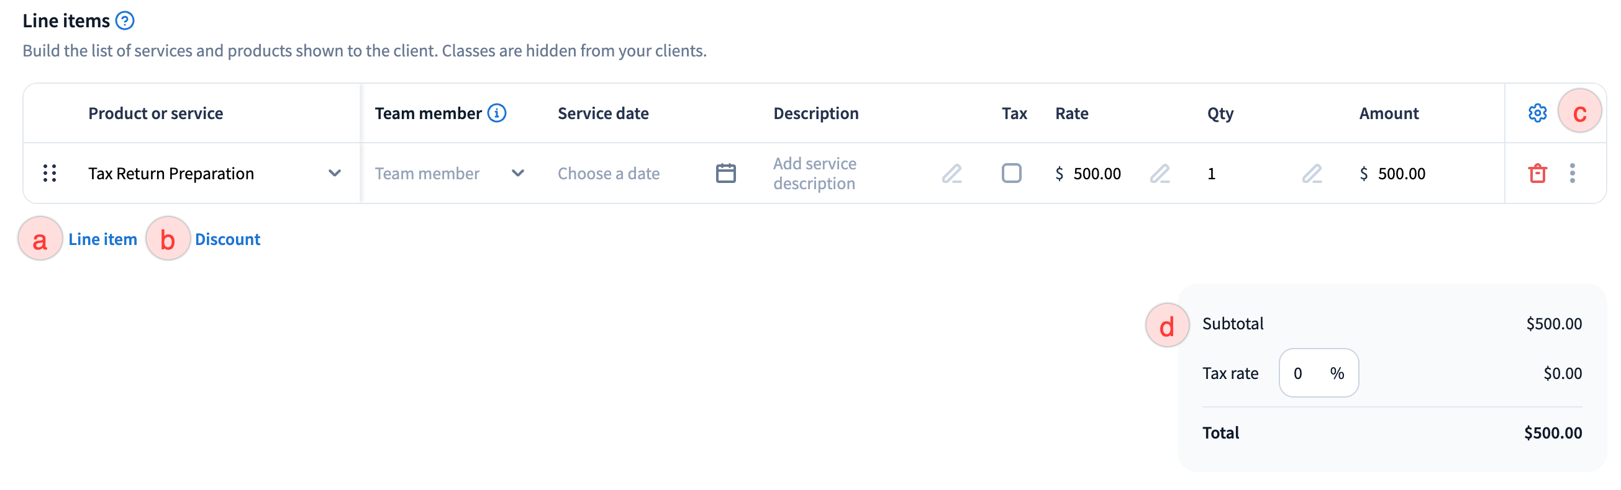Image resolution: width=1621 pixels, height=490 pixels.
Task: Click the 500.00 rate value field
Action: point(1096,174)
